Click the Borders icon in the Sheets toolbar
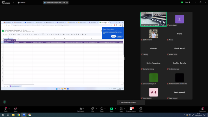Screen dimensions: 208x117 (58, 34)
